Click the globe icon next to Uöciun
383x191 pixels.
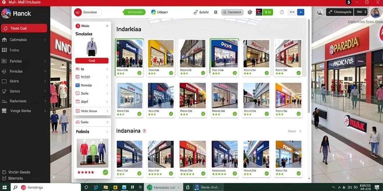(153, 12)
